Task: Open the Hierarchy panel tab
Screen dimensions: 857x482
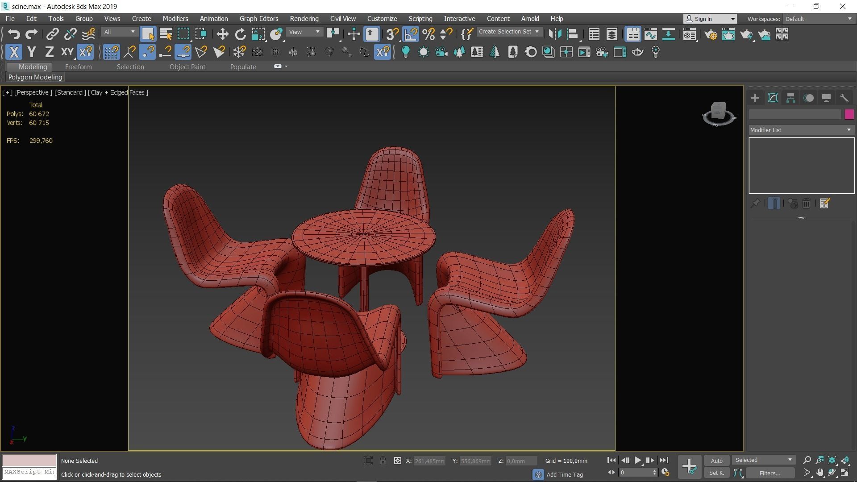Action: 790,98
